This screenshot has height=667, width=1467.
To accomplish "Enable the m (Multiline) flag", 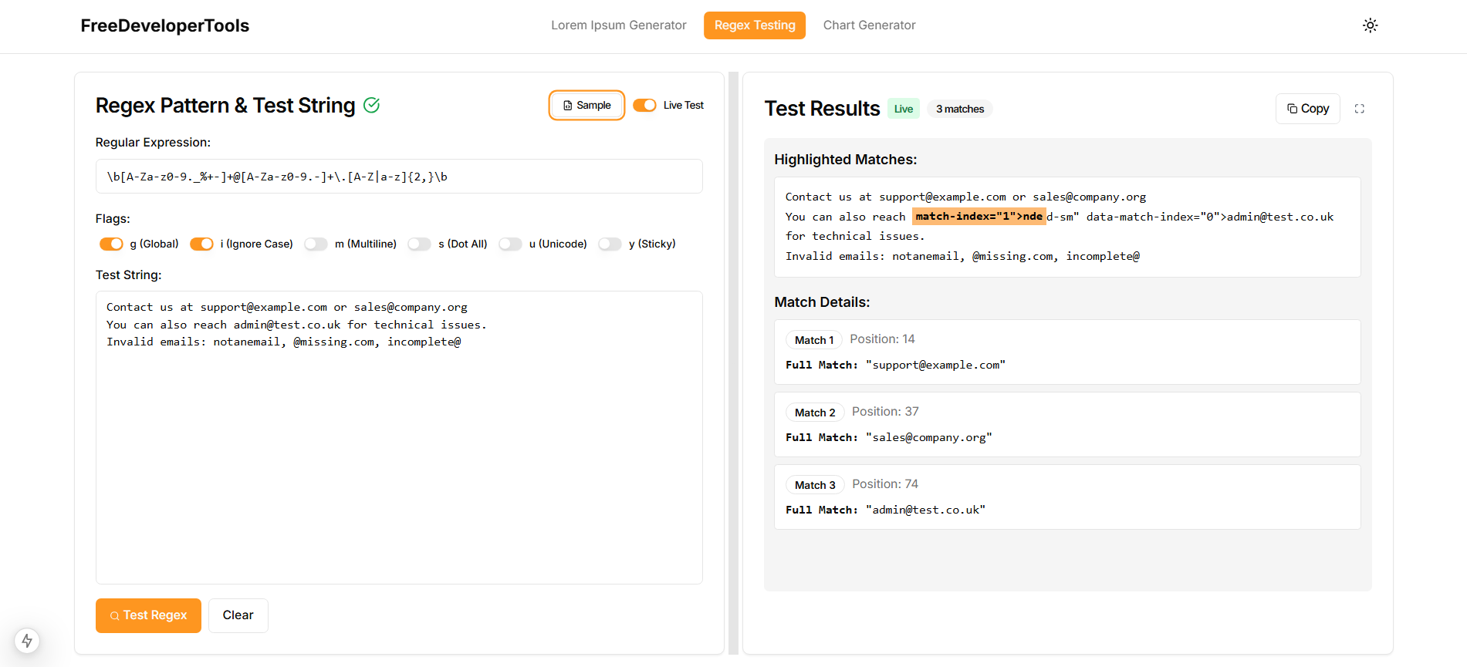I will point(316,244).
